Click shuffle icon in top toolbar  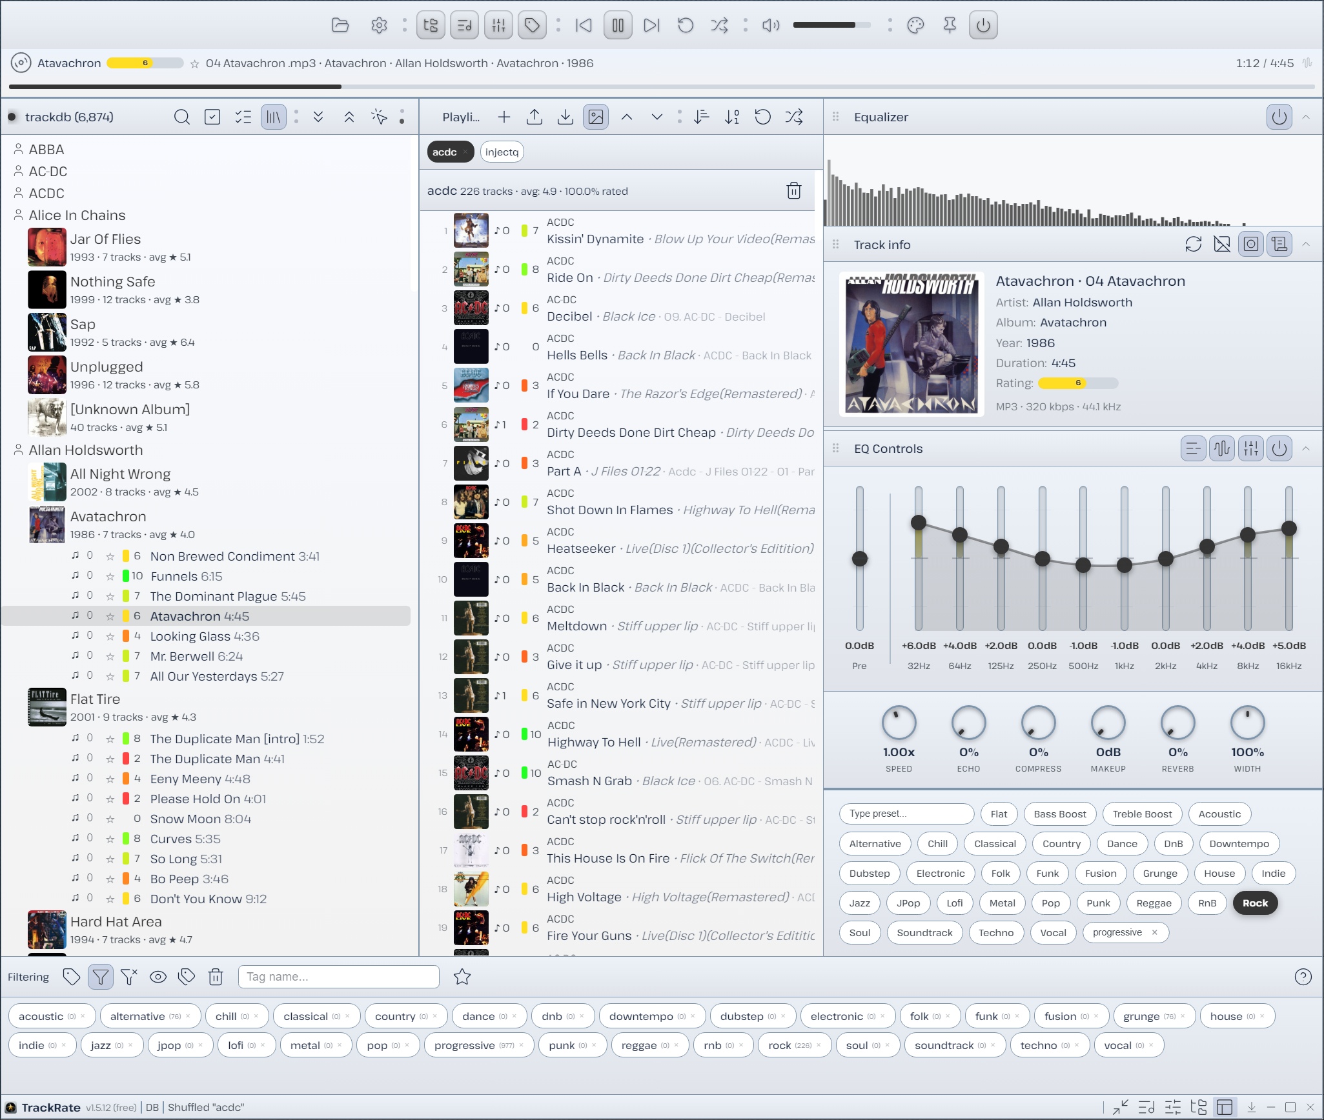719,25
